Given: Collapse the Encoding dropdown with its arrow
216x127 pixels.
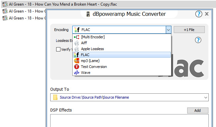Looking at the screenshot, I should click(x=168, y=30).
